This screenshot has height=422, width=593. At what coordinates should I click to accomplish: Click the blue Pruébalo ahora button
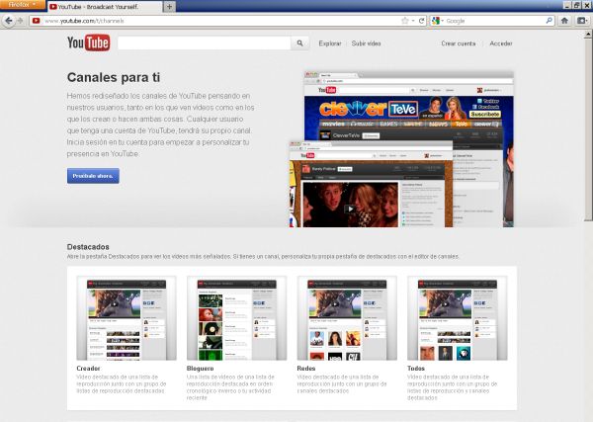click(93, 176)
